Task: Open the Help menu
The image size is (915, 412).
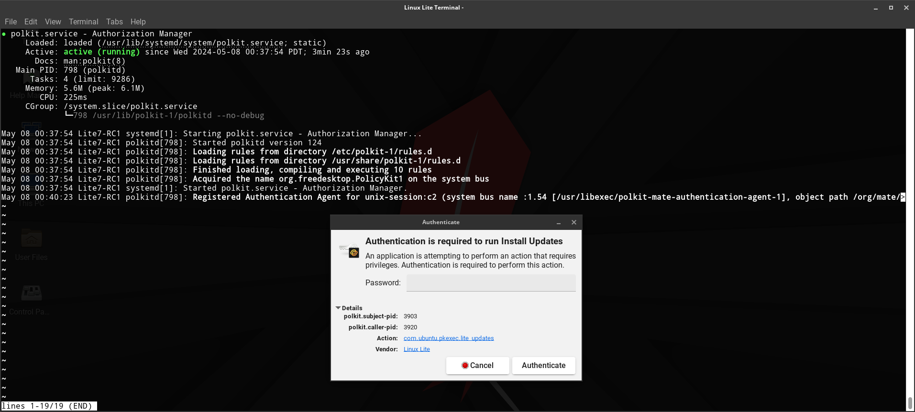Action: click(x=138, y=22)
